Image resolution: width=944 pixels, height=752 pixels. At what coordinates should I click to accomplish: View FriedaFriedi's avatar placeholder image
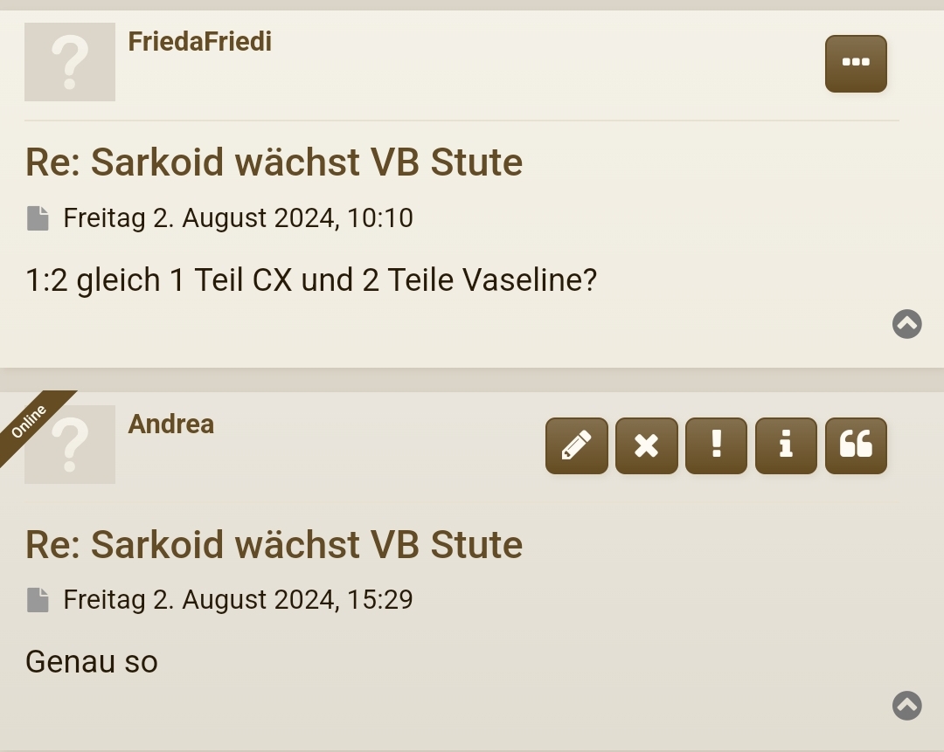[70, 62]
